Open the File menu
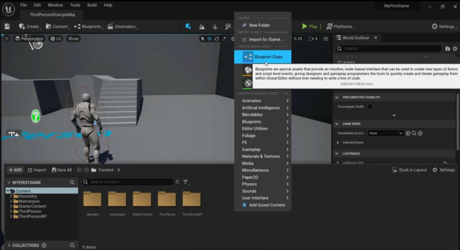Screen dimensions: 460x250 (24, 5)
